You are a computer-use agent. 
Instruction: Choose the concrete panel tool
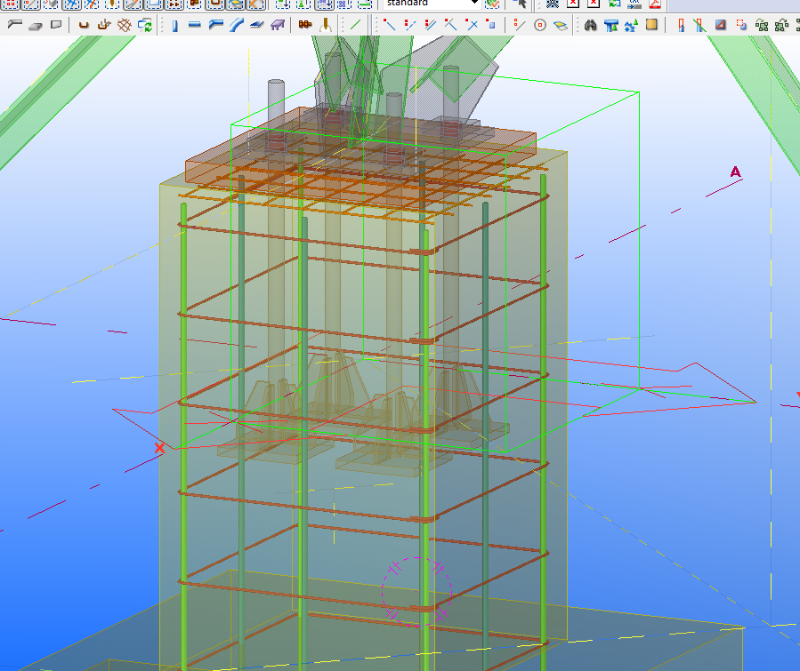pyautogui.click(x=56, y=25)
